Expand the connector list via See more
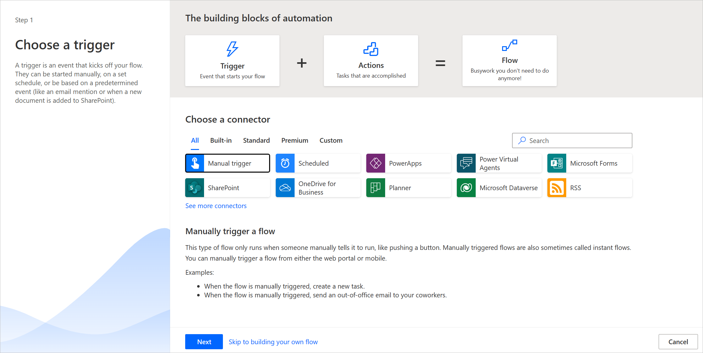 tap(216, 206)
